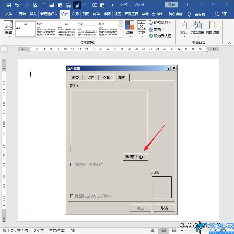This screenshot has width=234, height=234.
Task: Open the 水印 watermark menu
Action: (184, 29)
